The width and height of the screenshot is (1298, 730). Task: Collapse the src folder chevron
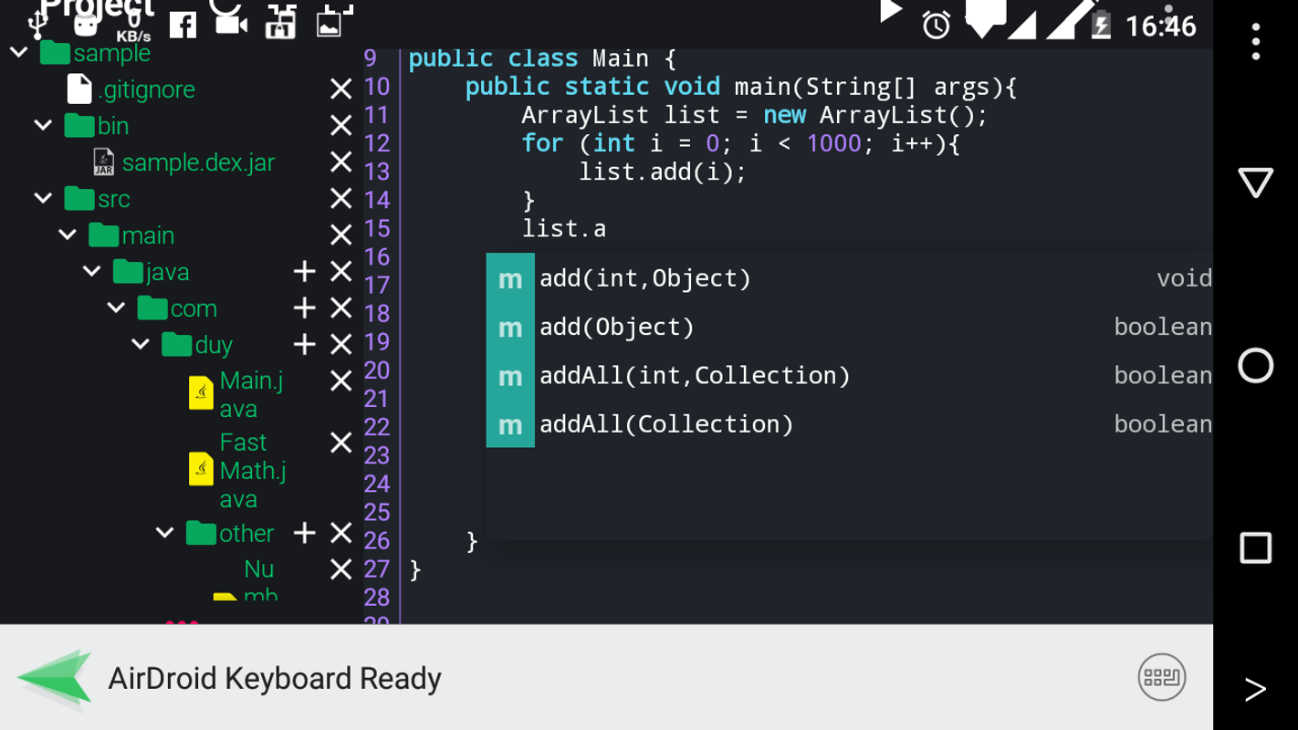[43, 198]
